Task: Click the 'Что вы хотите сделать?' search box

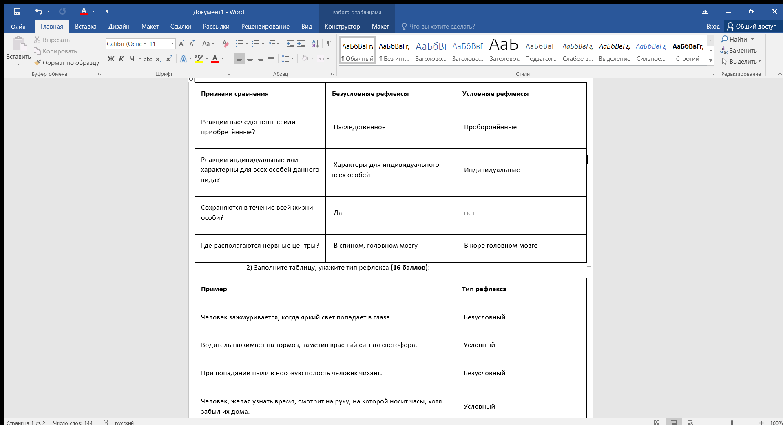Action: (x=442, y=27)
